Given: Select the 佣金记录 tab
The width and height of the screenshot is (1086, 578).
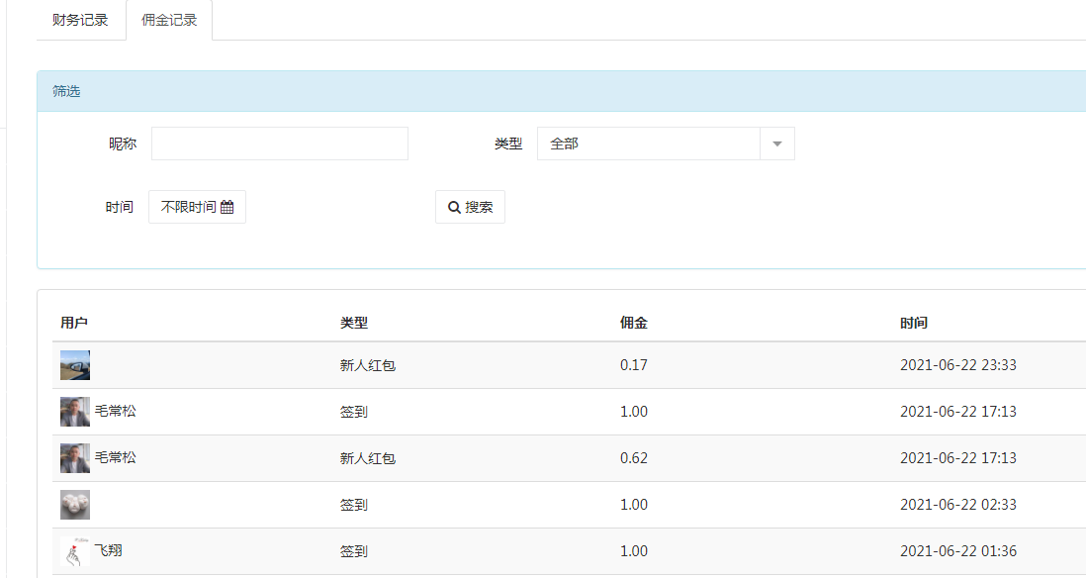Looking at the screenshot, I should pos(169,20).
